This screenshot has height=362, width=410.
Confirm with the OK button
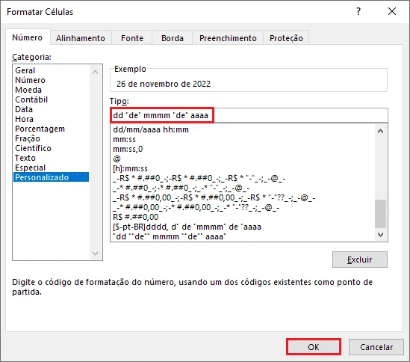[314, 347]
